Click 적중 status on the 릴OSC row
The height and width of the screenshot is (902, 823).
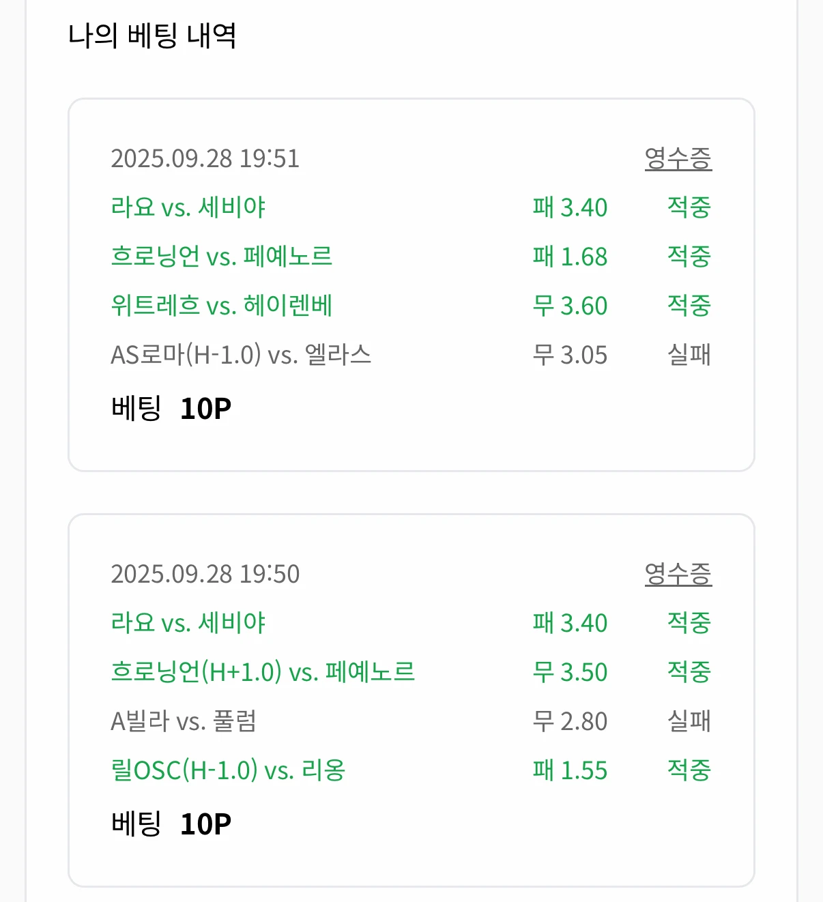(x=689, y=770)
